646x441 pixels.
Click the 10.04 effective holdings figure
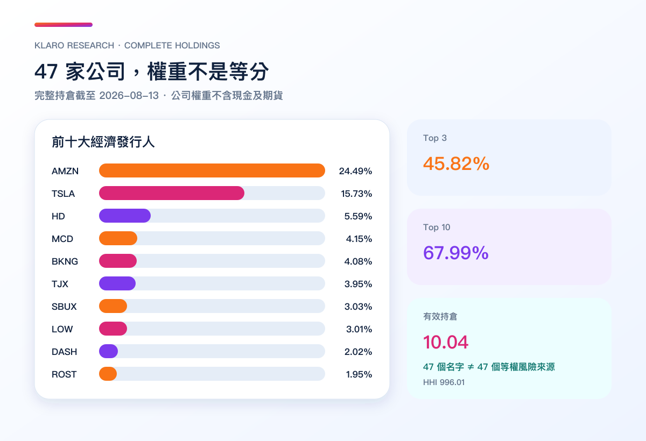pos(446,342)
